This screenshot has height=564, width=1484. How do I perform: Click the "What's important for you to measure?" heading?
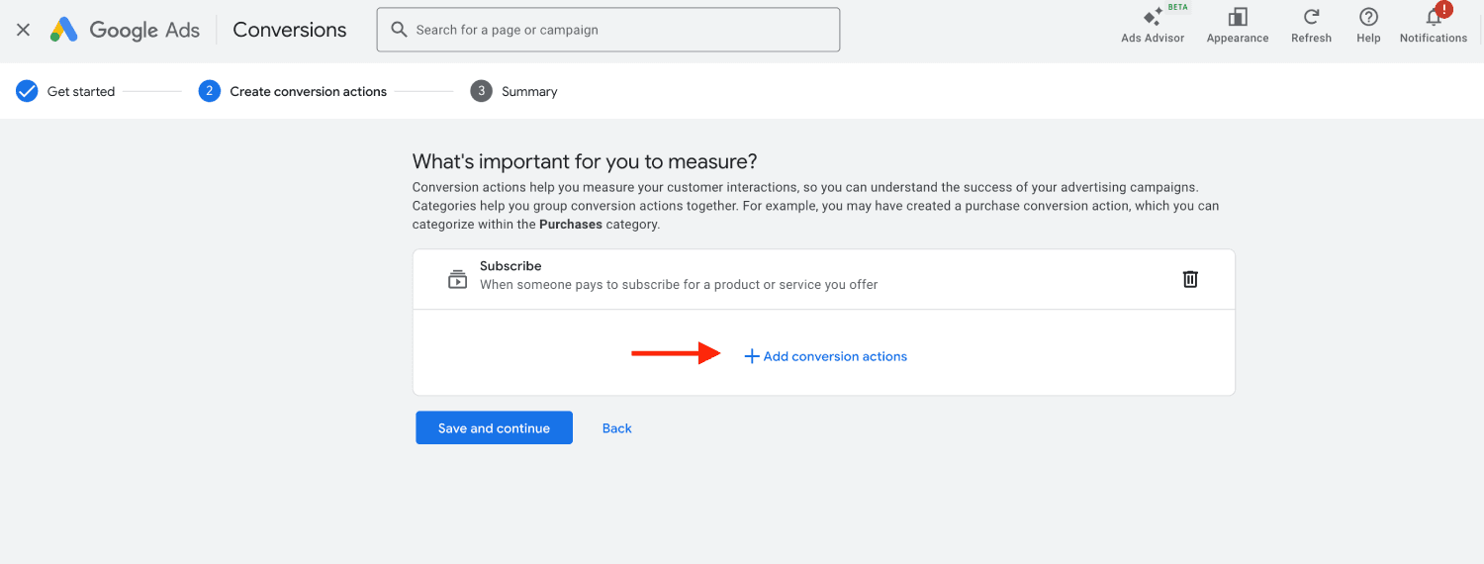tap(585, 161)
